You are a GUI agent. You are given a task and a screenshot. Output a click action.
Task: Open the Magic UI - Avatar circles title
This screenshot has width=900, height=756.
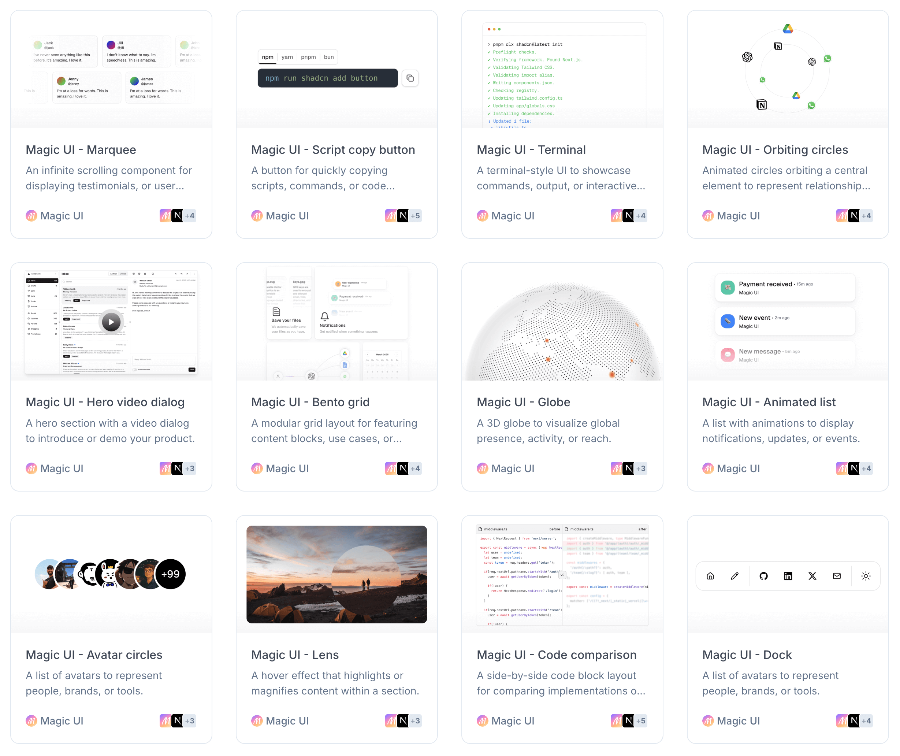pos(94,655)
